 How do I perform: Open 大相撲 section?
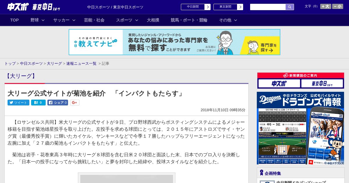[x=153, y=20]
